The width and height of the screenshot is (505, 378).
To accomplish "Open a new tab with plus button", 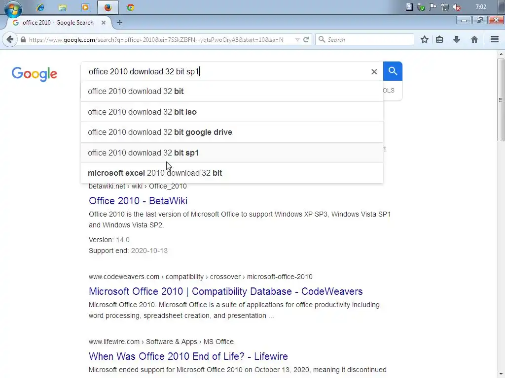I will (119, 23).
